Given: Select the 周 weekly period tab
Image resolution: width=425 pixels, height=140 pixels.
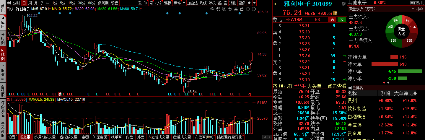Looking at the screenshot, I should pos(30,3).
